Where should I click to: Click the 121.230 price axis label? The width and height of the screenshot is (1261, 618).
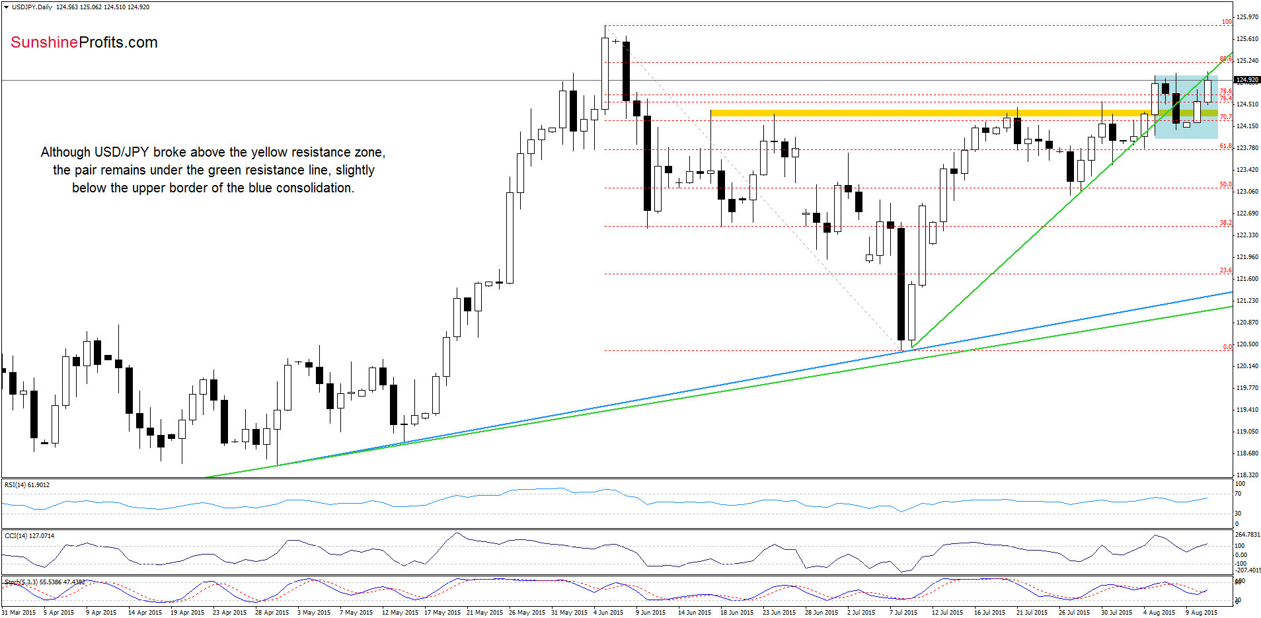(x=1247, y=301)
